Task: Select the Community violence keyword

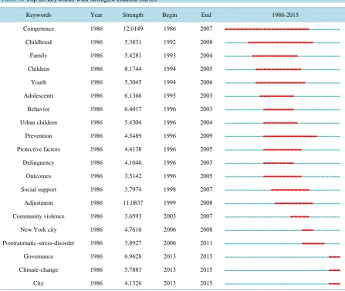Action: coord(39,216)
